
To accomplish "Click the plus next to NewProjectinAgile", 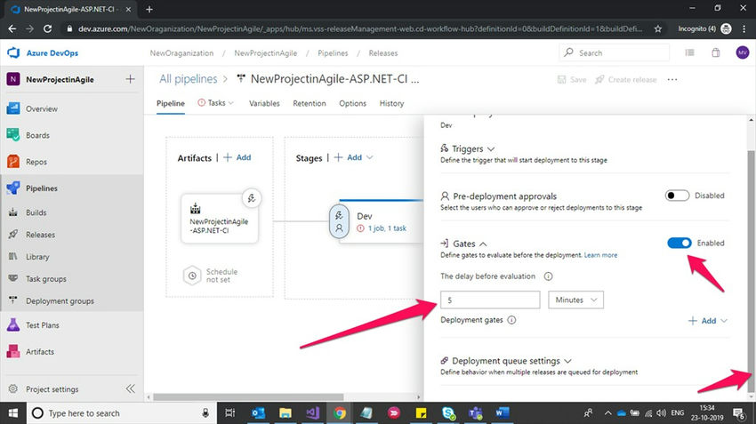I will coord(130,79).
